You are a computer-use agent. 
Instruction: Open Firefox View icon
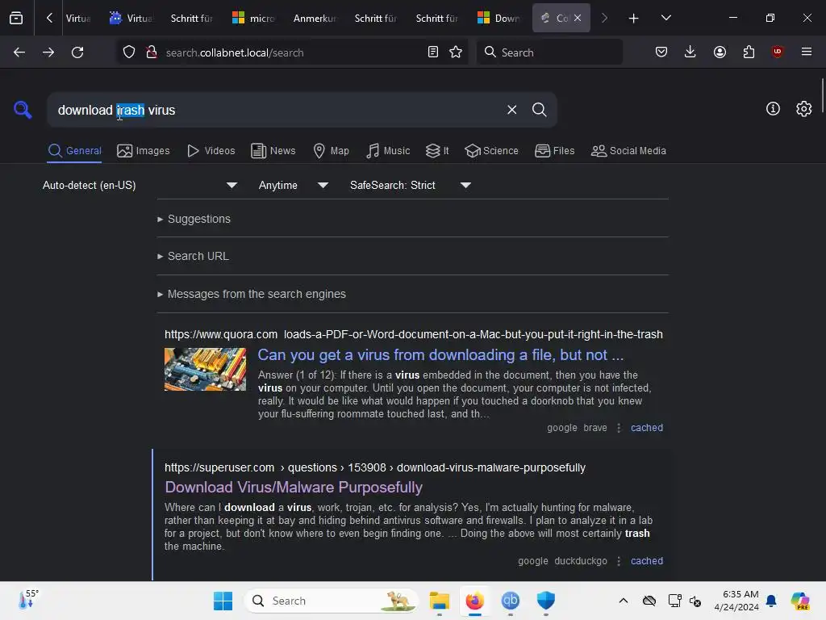pyautogui.click(x=16, y=18)
